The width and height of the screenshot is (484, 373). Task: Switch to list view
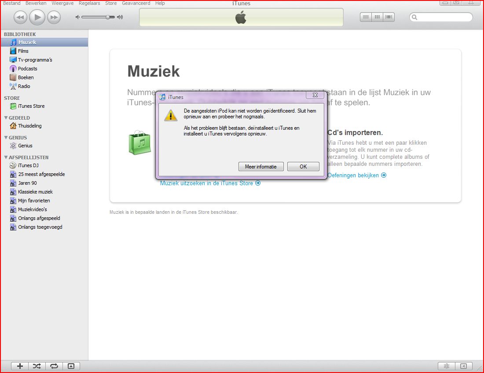(366, 17)
